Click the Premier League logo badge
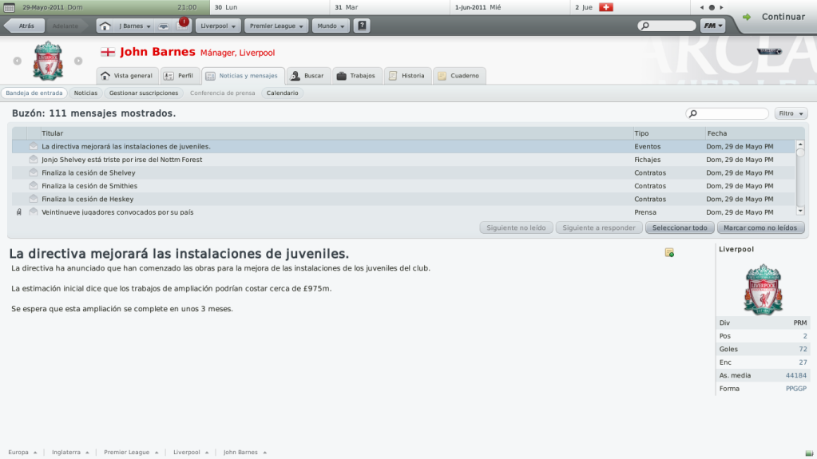This screenshot has height=459, width=817. pyautogui.click(x=770, y=51)
